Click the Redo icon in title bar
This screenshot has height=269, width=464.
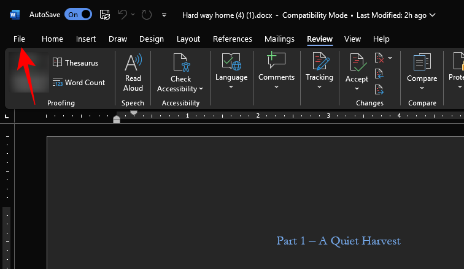pos(146,14)
